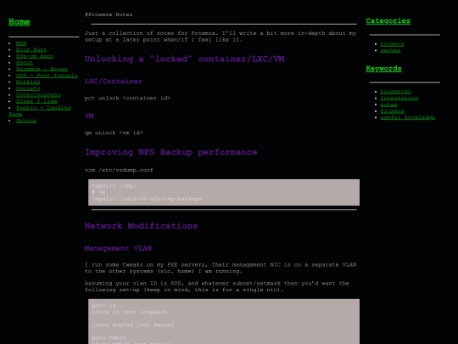Select the proxmox link under Keywords
This screenshot has height=344, width=458.
[393, 111]
